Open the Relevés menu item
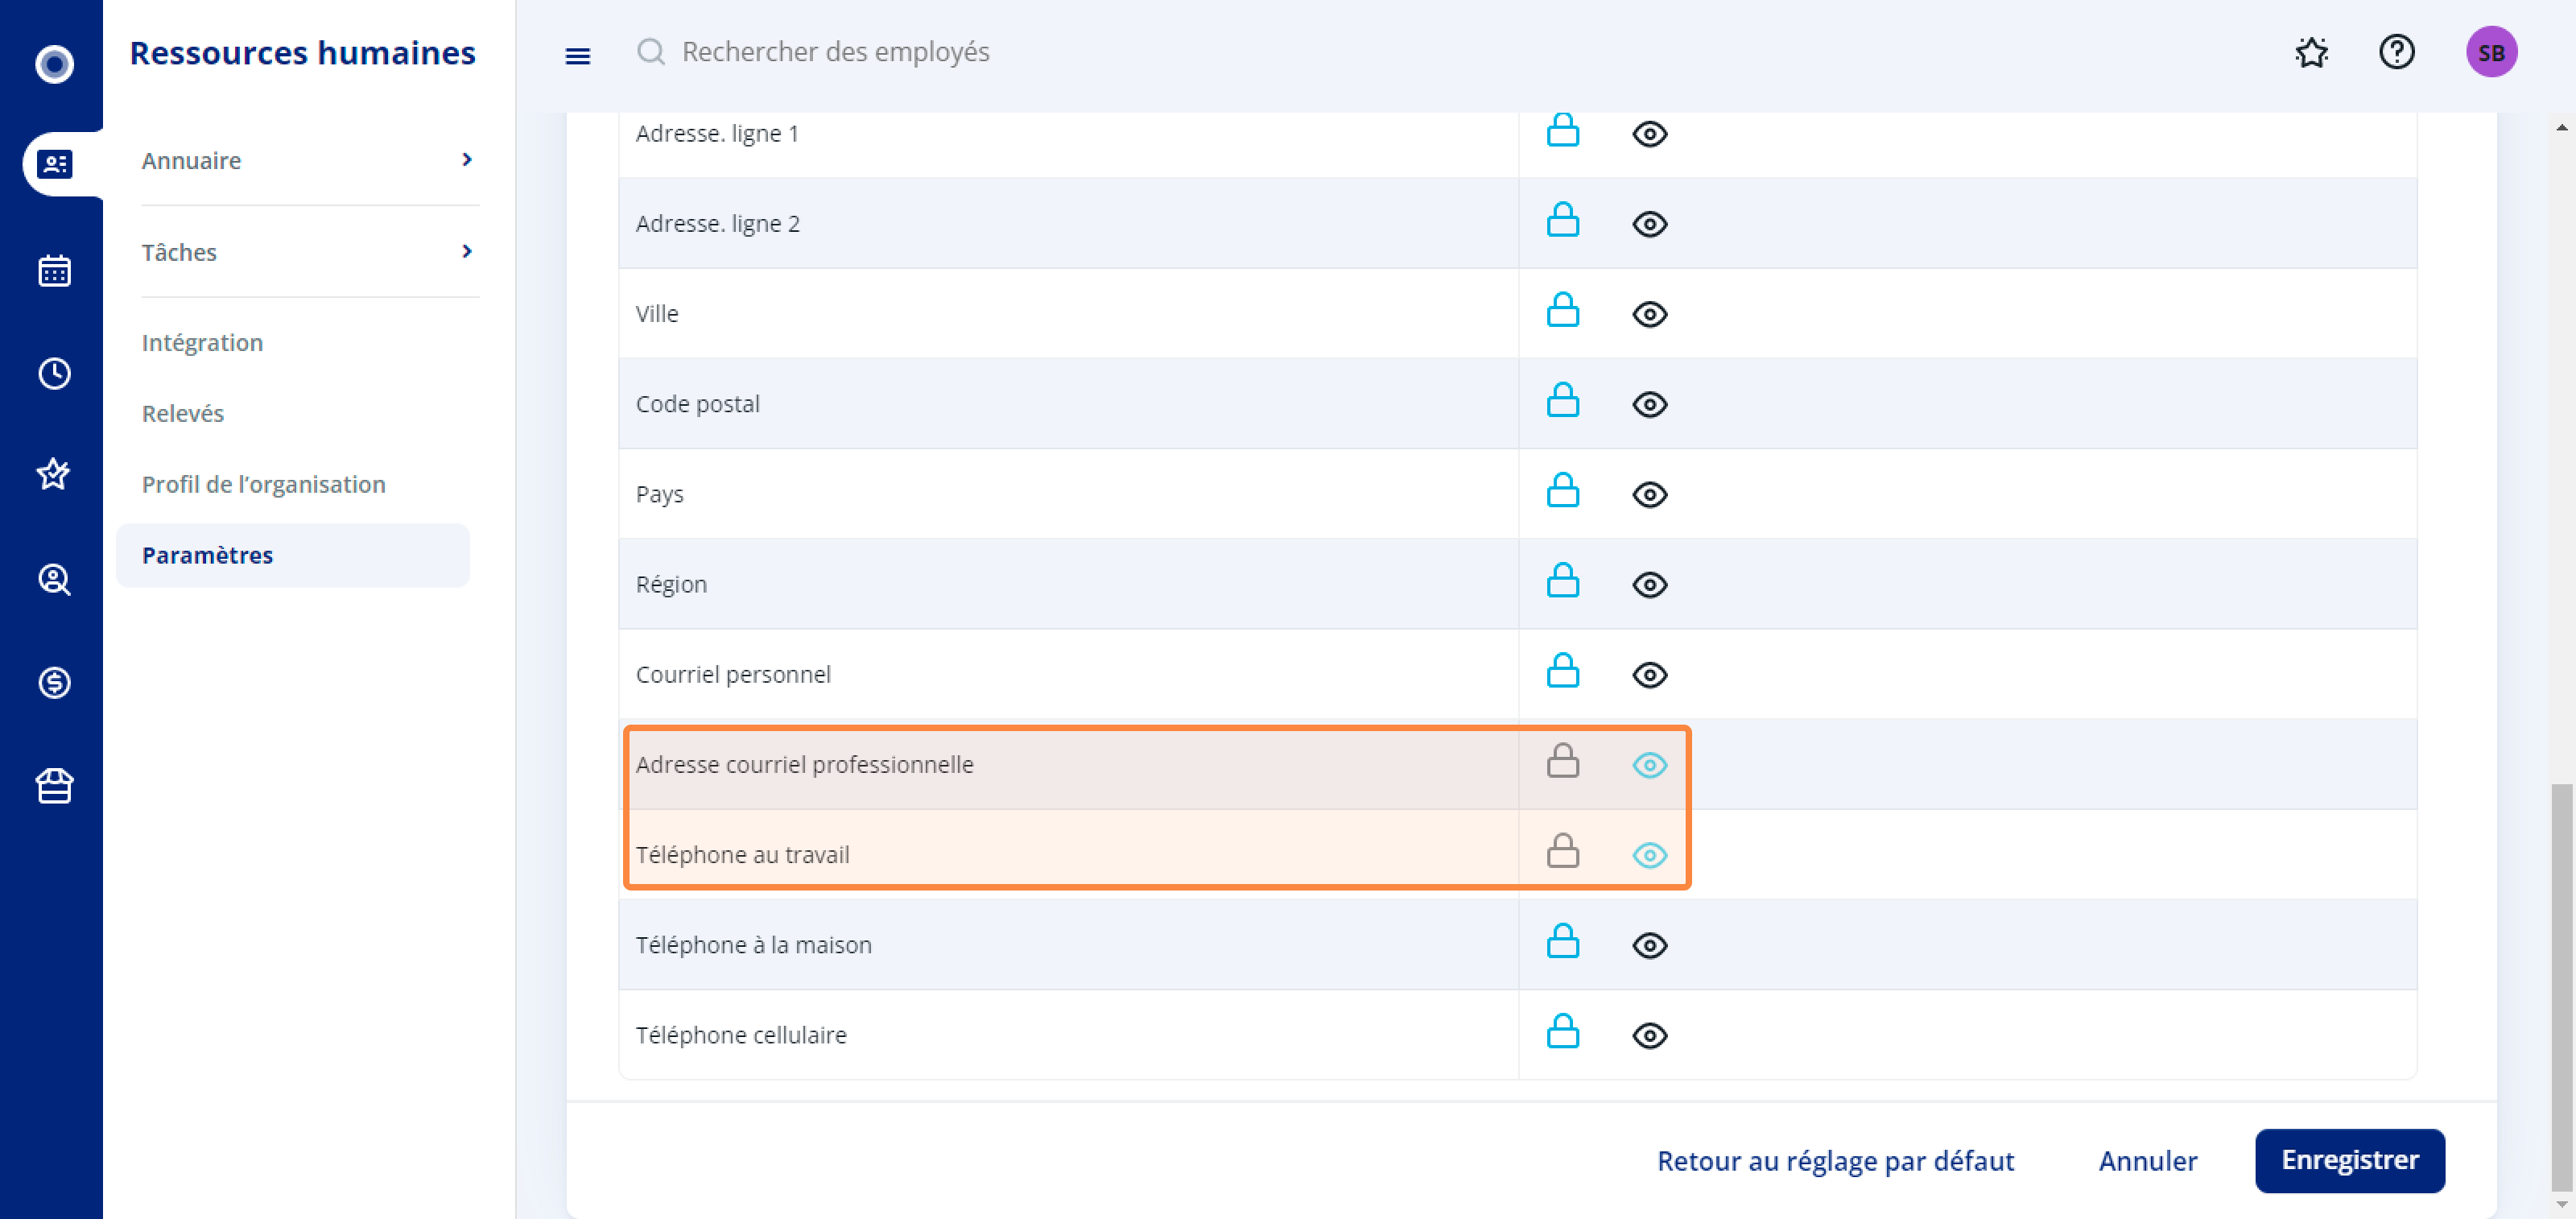 coord(182,413)
